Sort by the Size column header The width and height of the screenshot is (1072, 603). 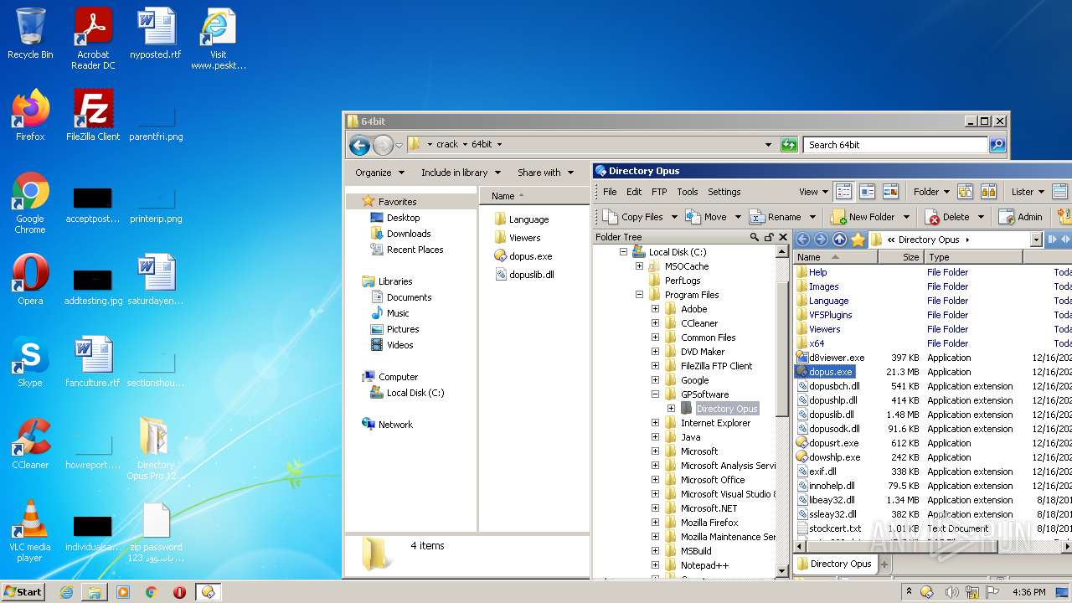click(x=900, y=257)
